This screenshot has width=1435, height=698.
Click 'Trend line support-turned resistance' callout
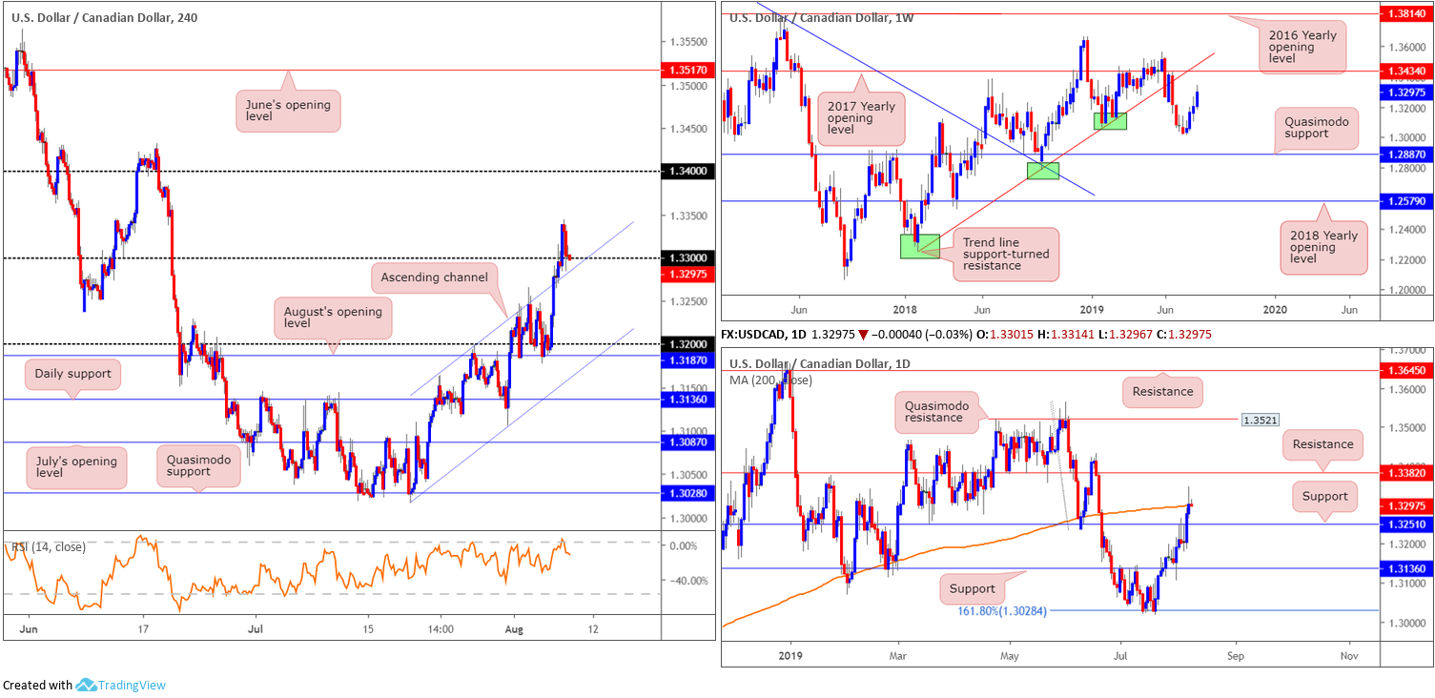(x=1006, y=254)
